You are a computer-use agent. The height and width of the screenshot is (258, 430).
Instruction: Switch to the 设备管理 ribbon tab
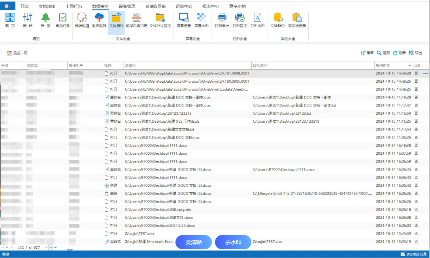click(x=127, y=6)
